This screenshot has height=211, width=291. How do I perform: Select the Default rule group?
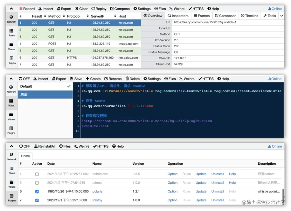pyautogui.click(x=45, y=87)
